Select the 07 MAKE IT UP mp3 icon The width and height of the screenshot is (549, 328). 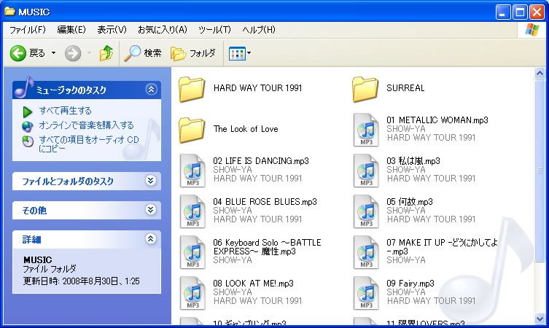[x=366, y=252]
